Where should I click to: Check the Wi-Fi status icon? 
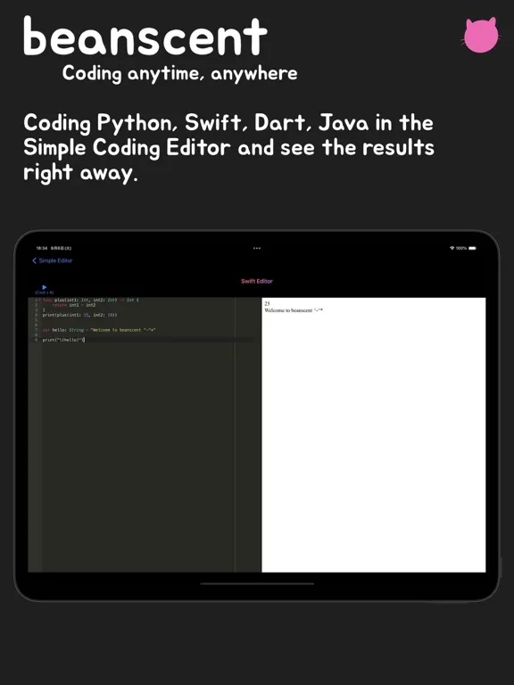point(452,248)
